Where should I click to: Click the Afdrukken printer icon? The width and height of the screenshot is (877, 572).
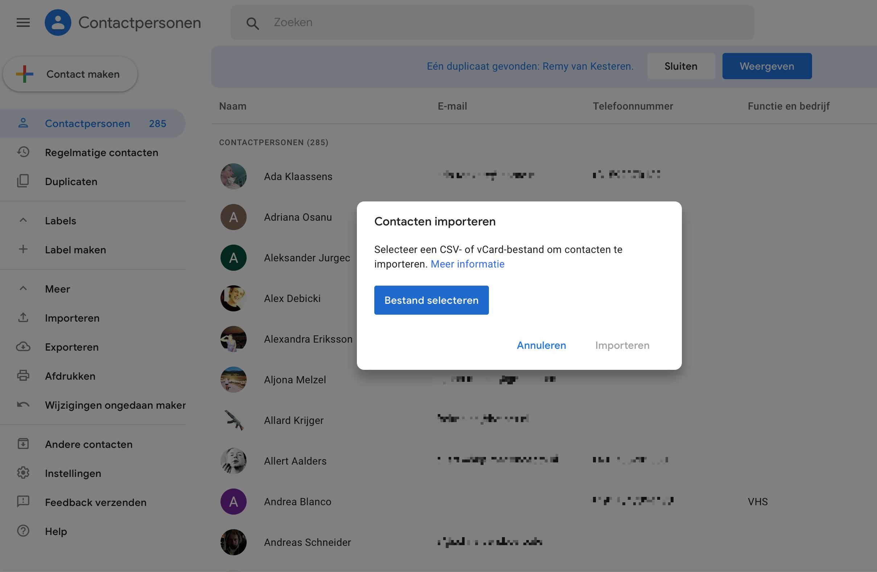[x=23, y=375]
